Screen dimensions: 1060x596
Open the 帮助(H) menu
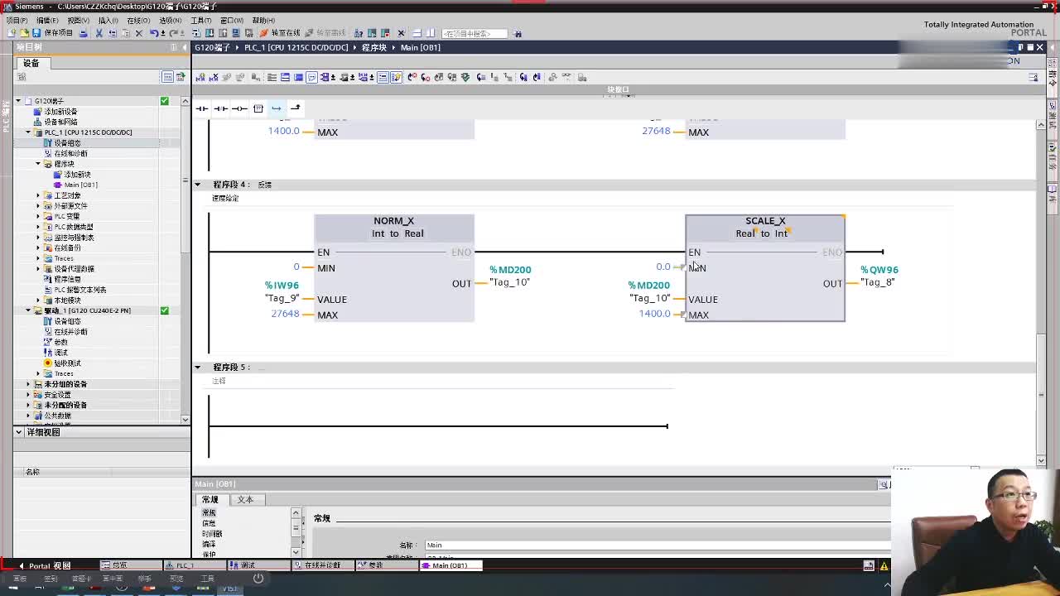263,20
